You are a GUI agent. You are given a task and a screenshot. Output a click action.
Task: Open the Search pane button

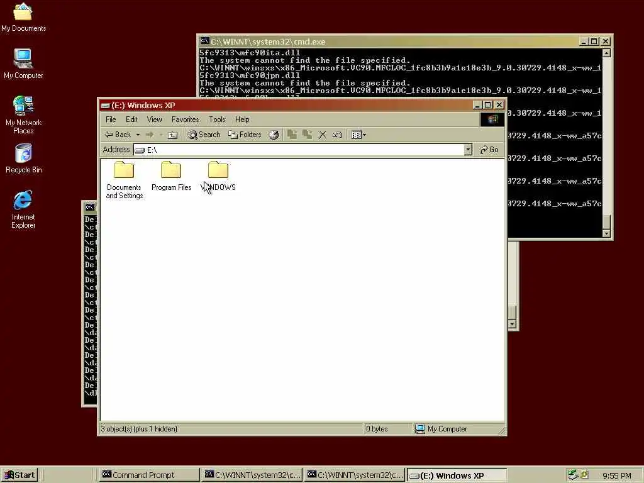204,135
